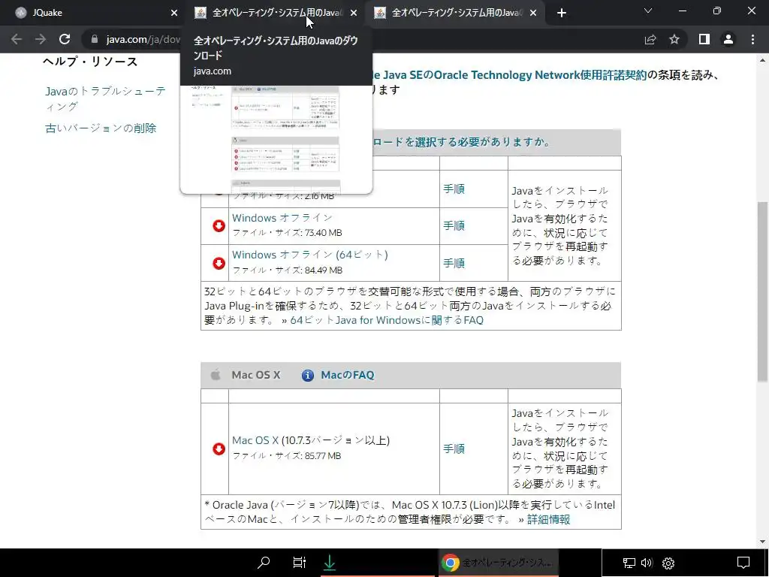Click scrollbar down arrow

click(762, 542)
